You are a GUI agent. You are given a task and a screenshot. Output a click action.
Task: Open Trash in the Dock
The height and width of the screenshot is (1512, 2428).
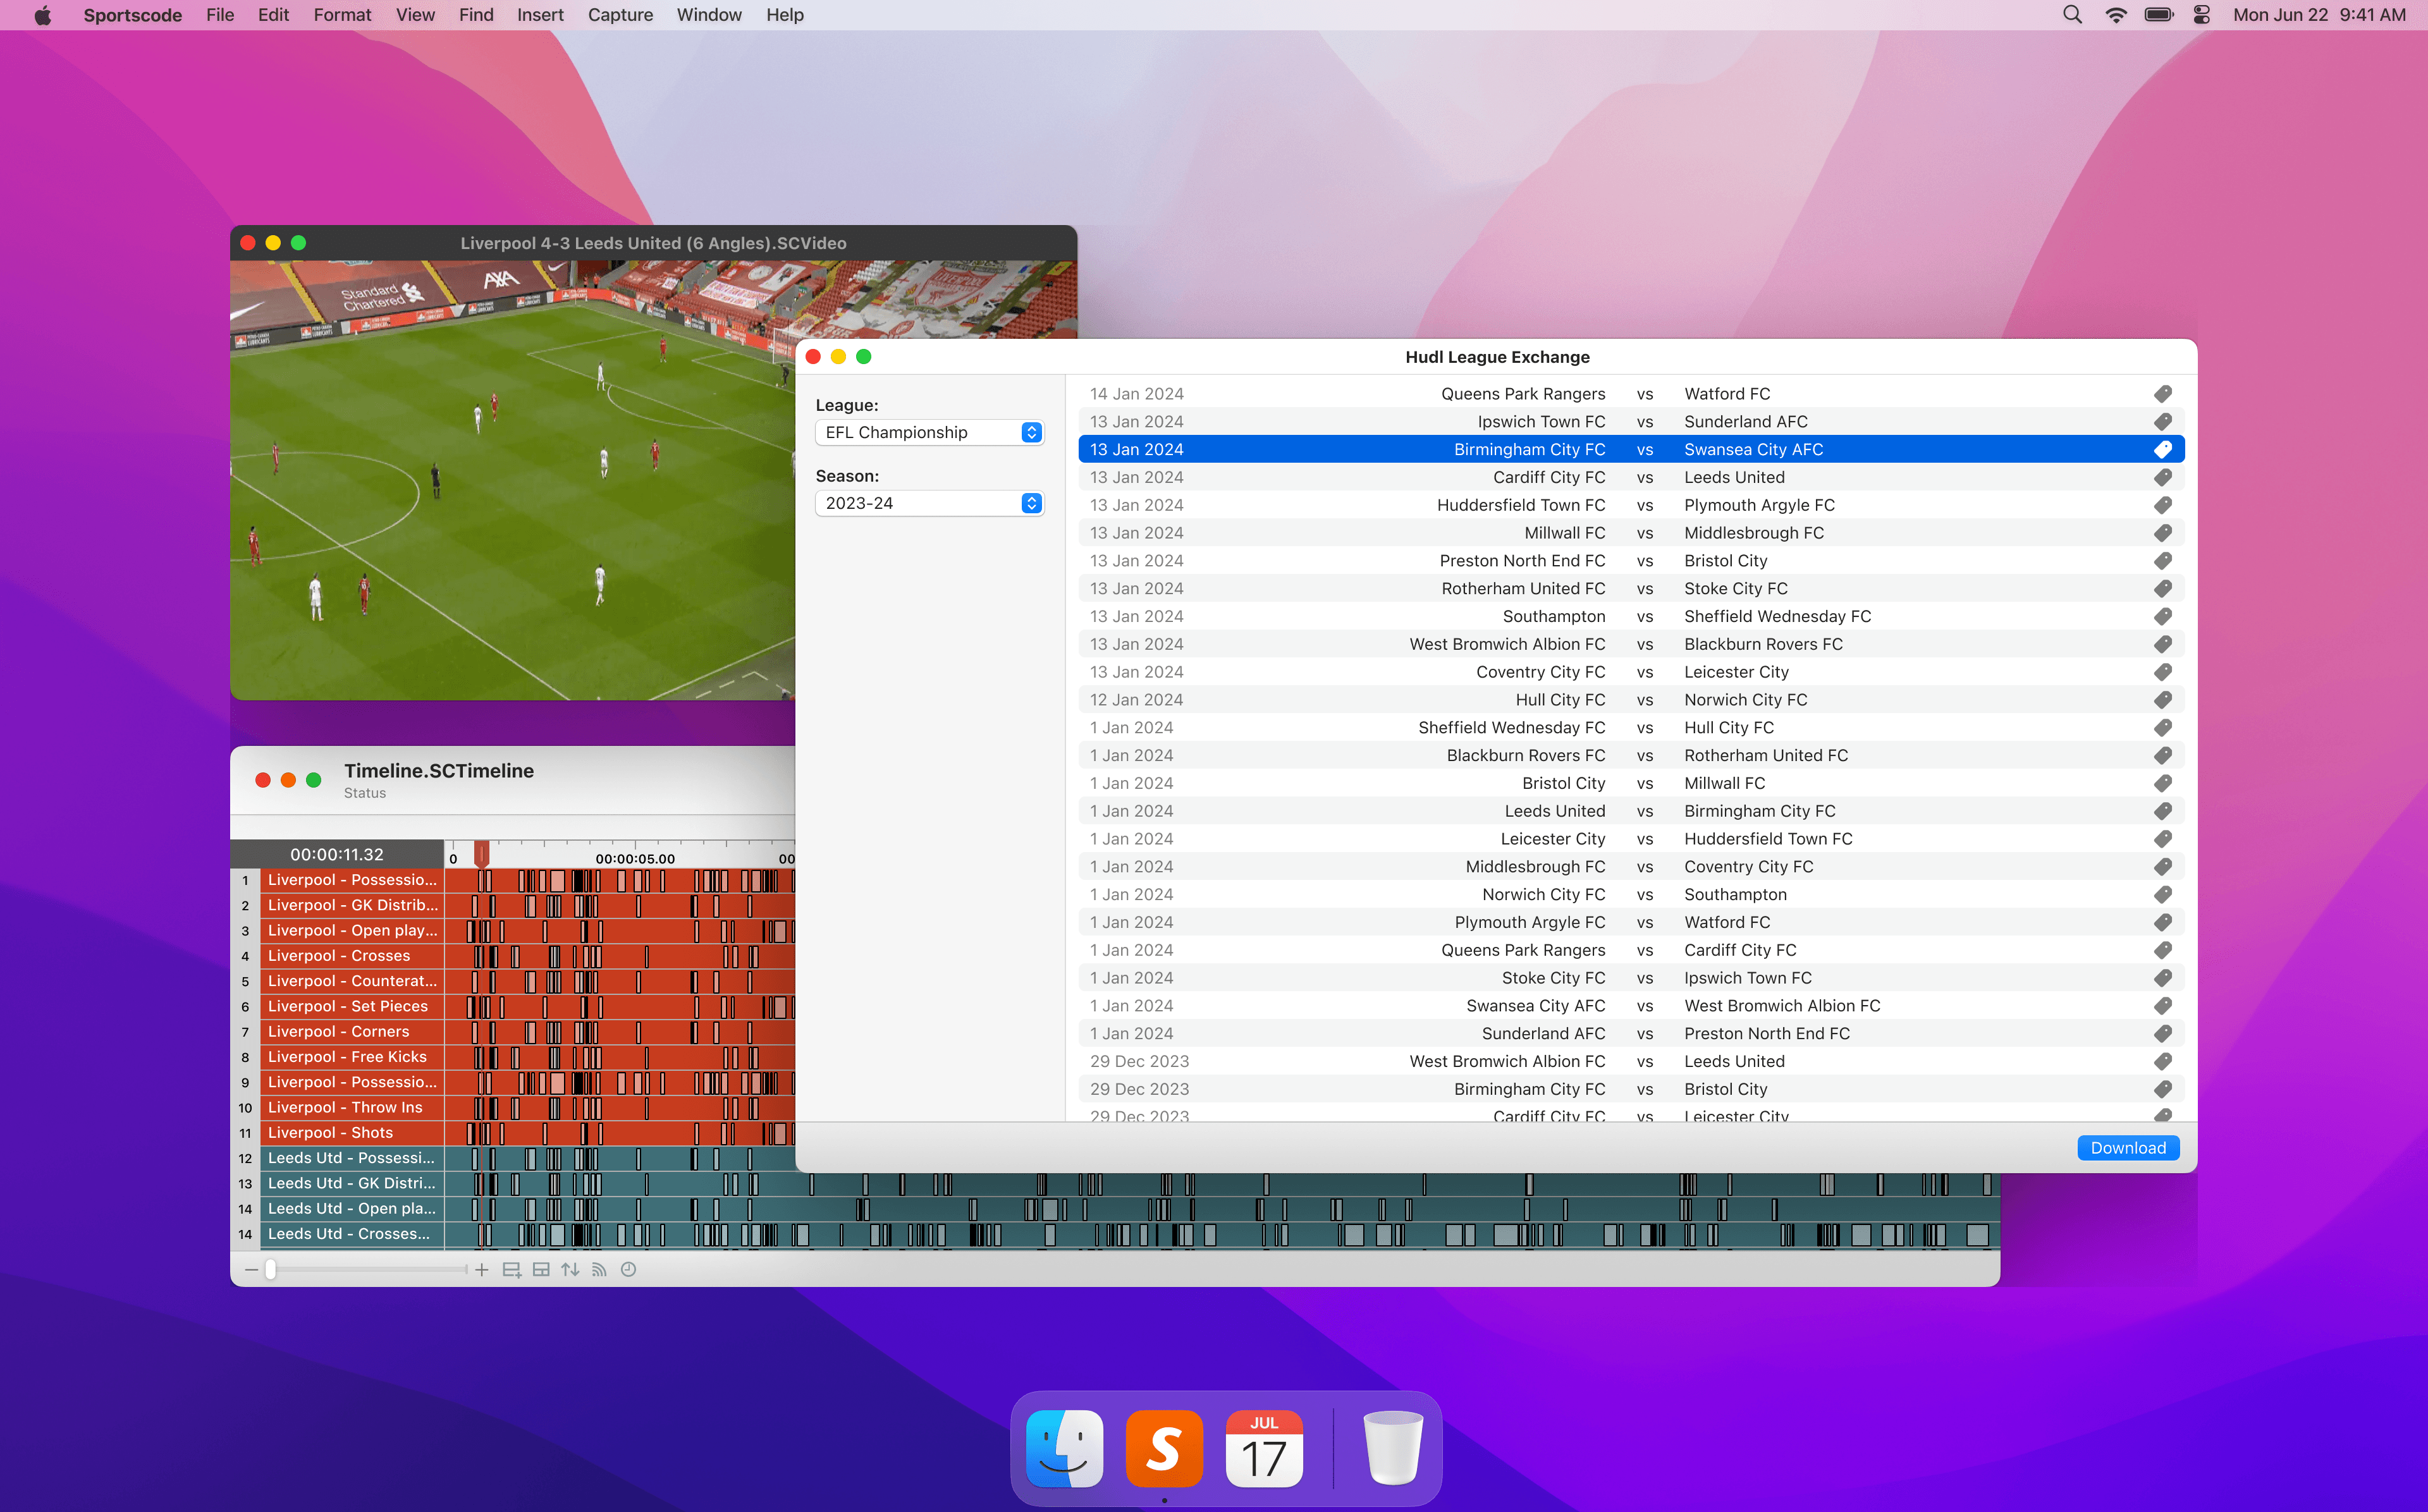(x=1393, y=1448)
